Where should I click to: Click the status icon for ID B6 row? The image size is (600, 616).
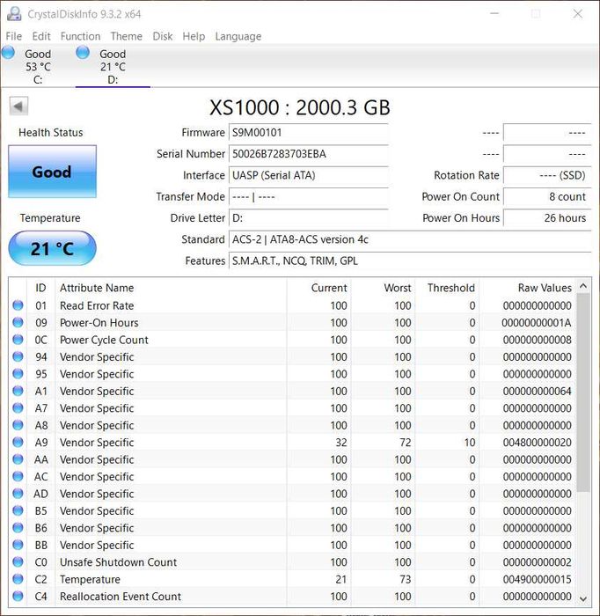pos(18,527)
